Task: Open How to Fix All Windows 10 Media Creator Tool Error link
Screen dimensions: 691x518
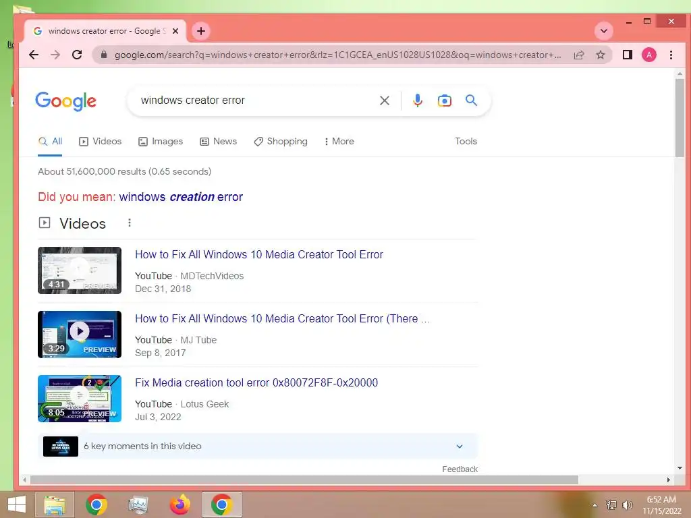Action: [x=259, y=254]
